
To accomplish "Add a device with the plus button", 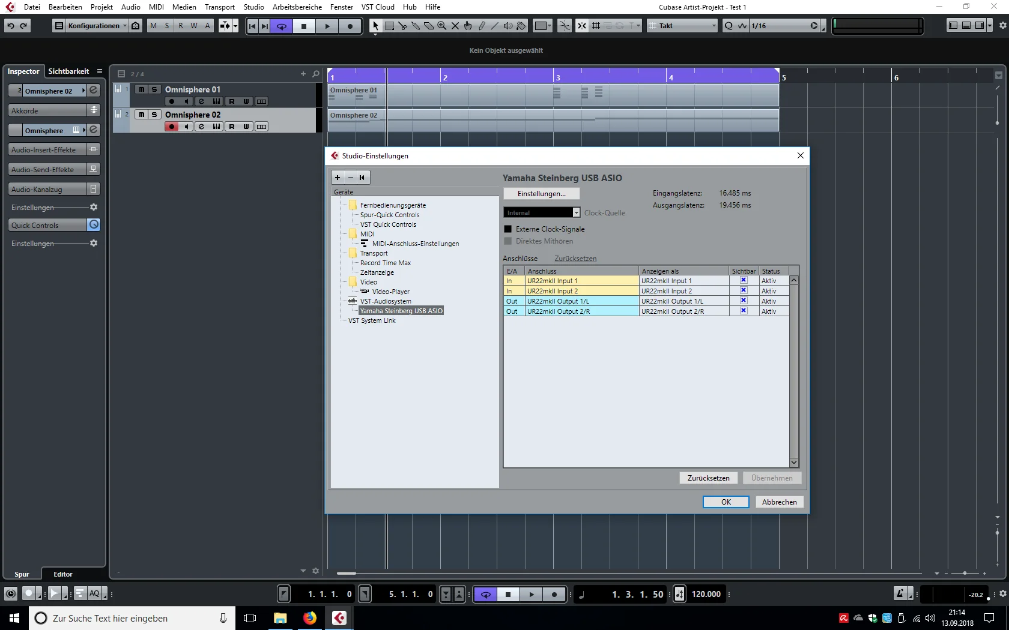I will (x=338, y=178).
